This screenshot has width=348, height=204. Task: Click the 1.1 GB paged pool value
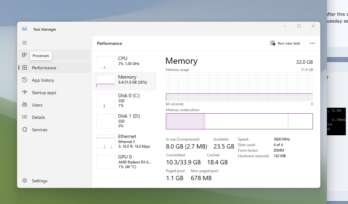(x=175, y=178)
